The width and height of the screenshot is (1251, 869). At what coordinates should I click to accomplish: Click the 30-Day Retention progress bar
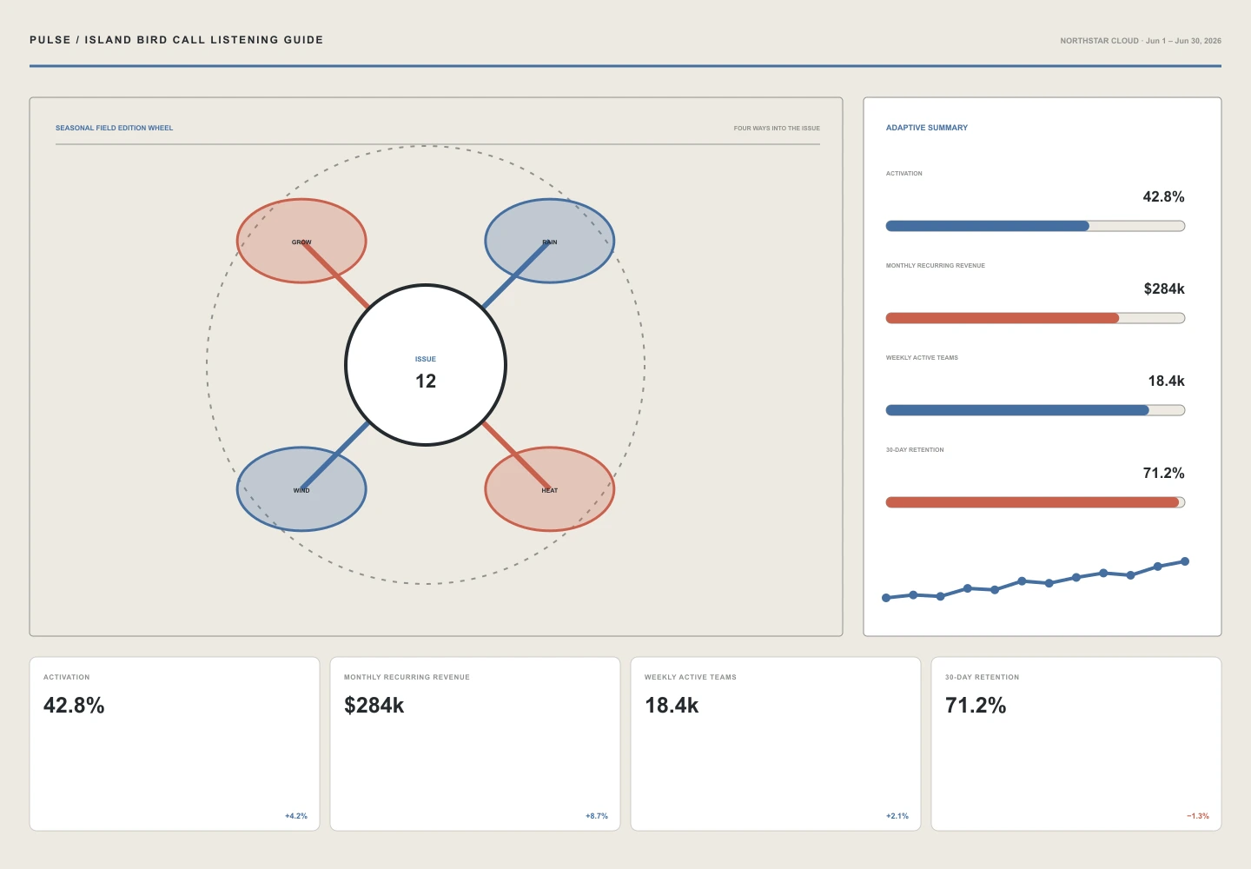coord(1036,502)
